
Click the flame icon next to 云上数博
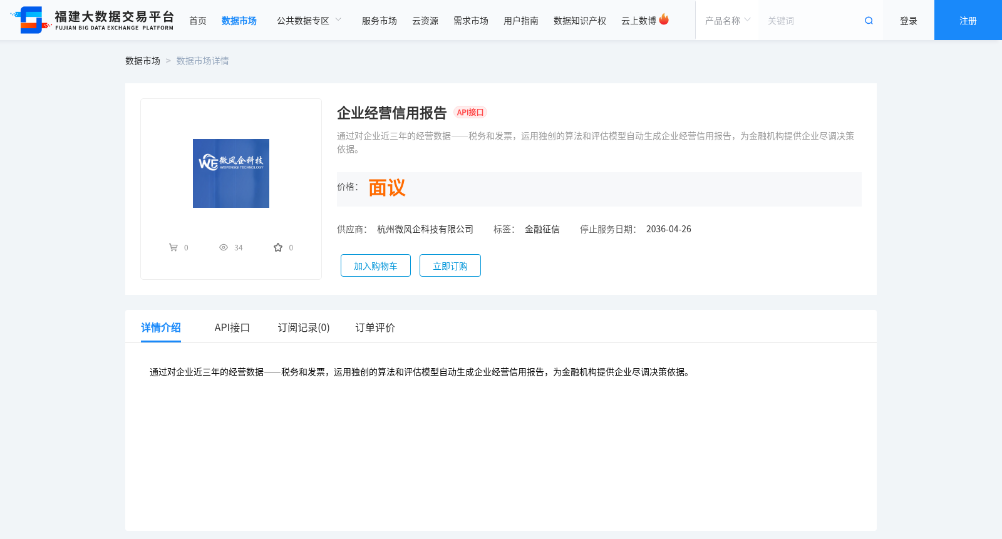(x=664, y=19)
